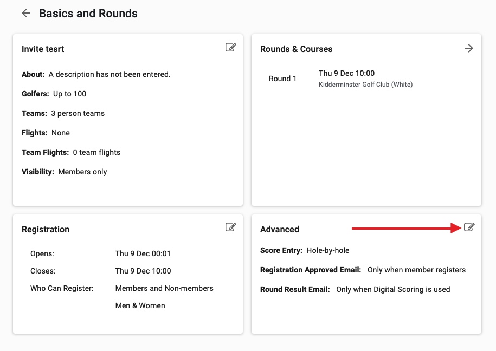Click the Rounds & Courses heading
The image size is (496, 351).
click(x=296, y=49)
